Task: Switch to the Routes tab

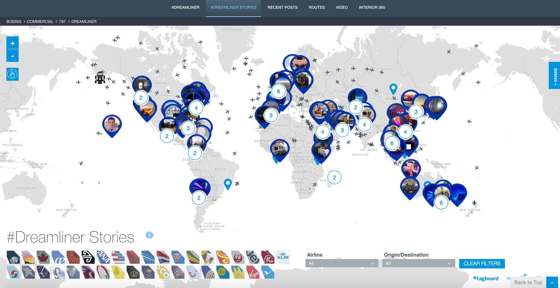Action: click(x=316, y=8)
